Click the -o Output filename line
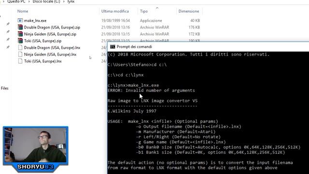 pos(189,127)
